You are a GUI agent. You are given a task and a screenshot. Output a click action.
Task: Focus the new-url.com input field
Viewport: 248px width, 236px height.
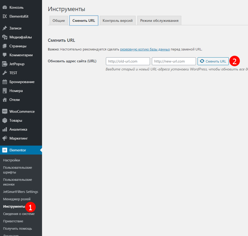[x=174, y=61]
